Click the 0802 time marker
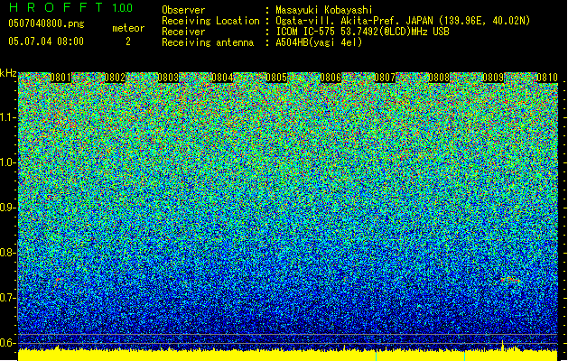This screenshot has width=568, height=361. click(115, 78)
